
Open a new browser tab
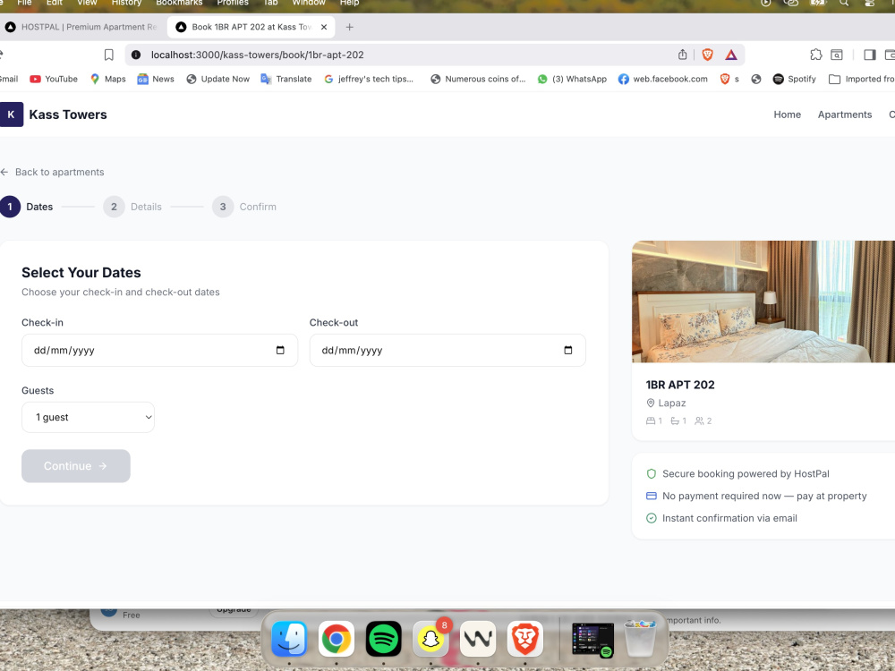click(349, 27)
